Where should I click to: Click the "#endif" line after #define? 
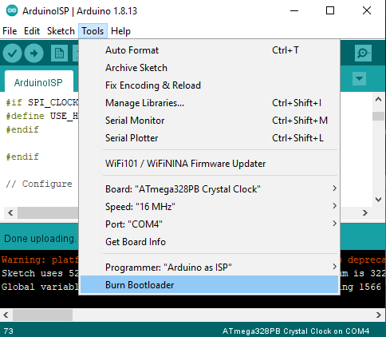point(22,129)
